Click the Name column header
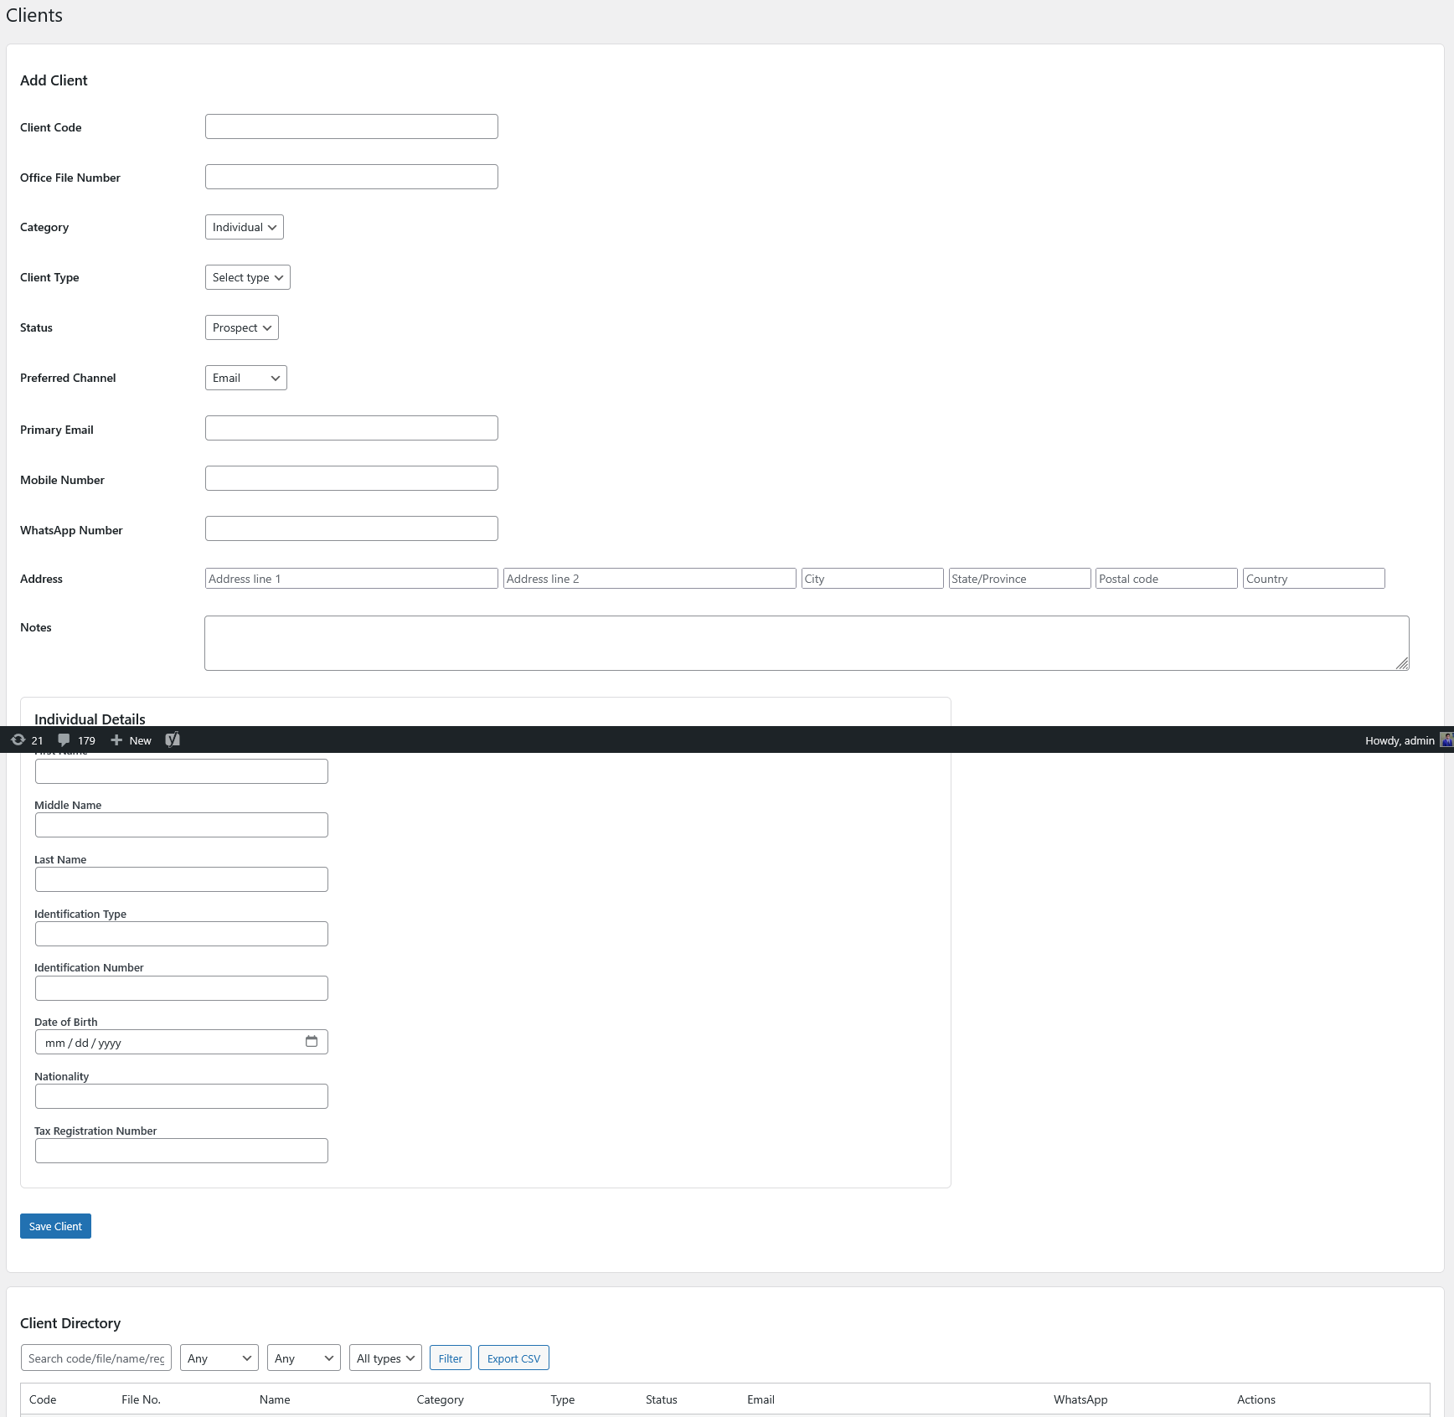Screen dimensions: 1454x1417 coord(275,1399)
